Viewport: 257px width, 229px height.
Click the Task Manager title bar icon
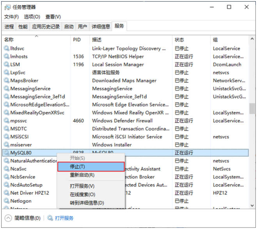7,7
